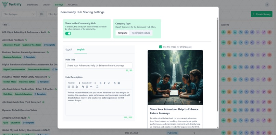Choose Template category type
This screenshot has width=276, height=135.
[x=123, y=33]
